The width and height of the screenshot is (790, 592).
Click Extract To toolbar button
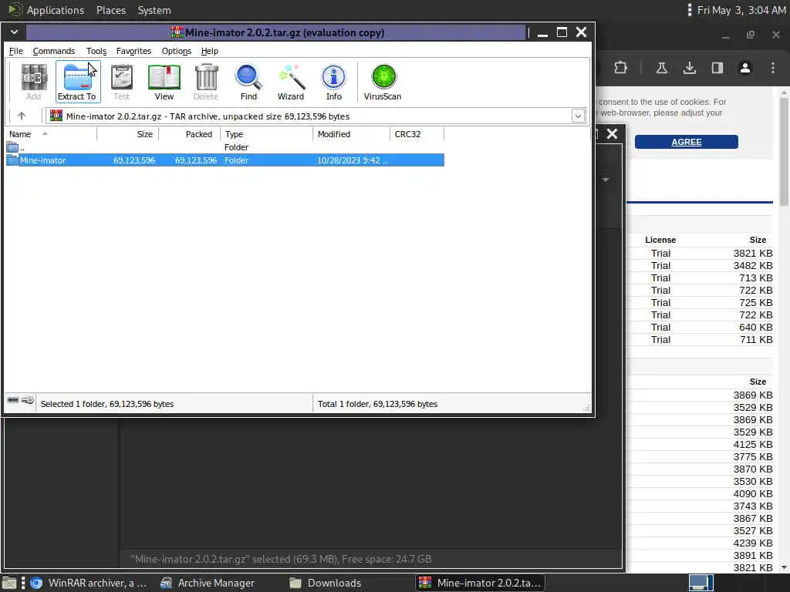78,82
